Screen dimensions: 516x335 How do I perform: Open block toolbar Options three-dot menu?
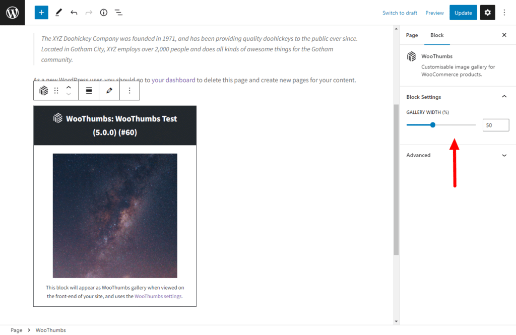tap(130, 90)
